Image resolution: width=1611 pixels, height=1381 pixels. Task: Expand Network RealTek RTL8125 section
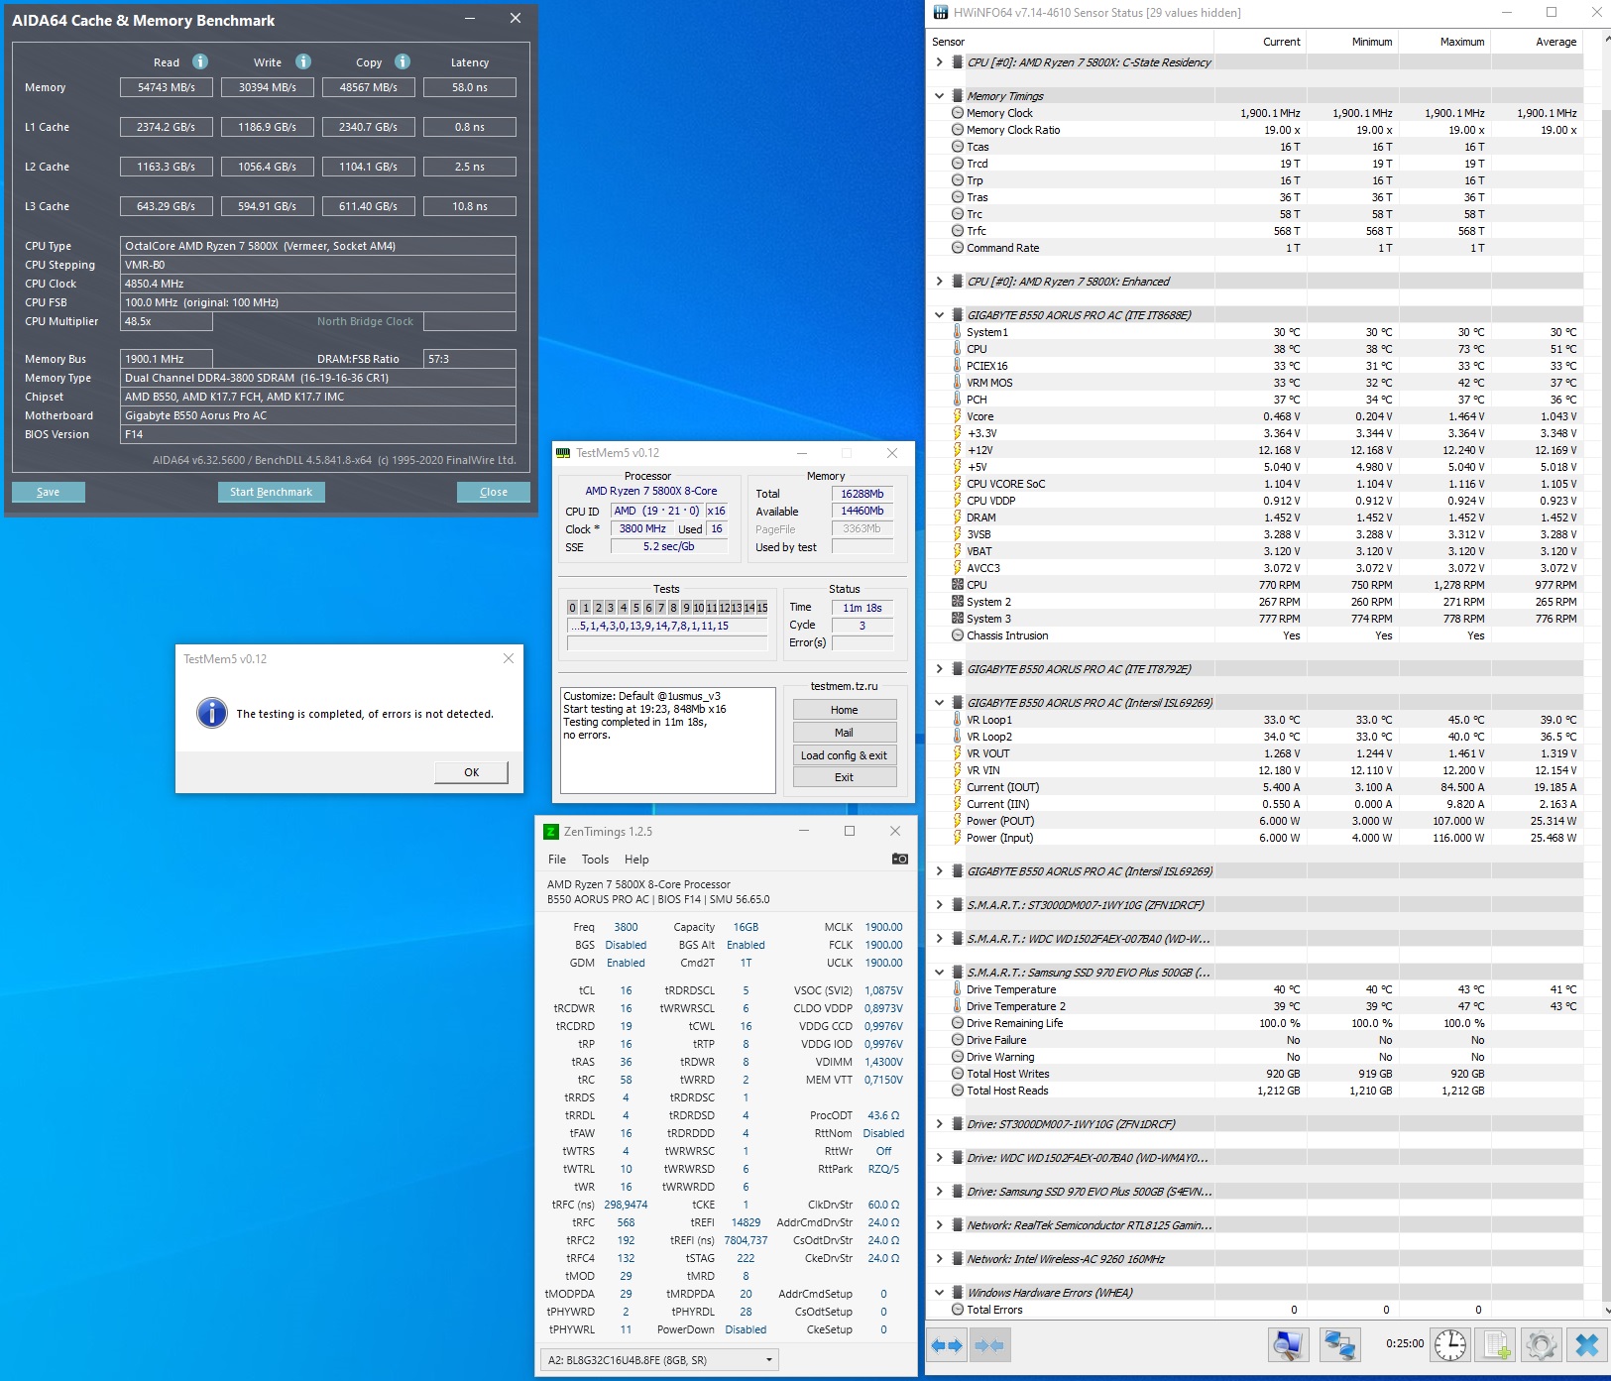coord(939,1225)
